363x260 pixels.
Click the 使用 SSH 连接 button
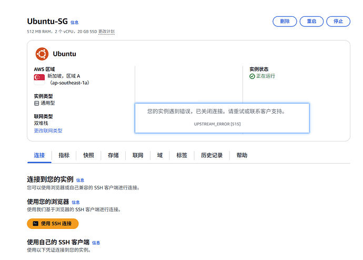click(53, 224)
